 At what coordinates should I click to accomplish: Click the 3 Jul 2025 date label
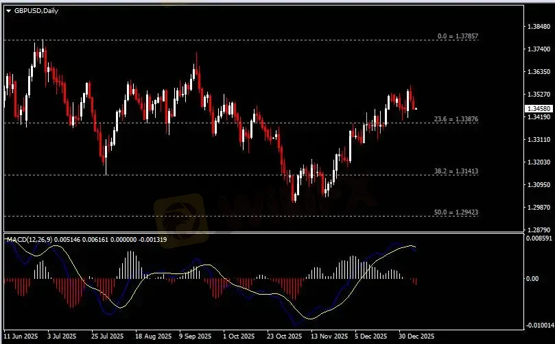[x=62, y=336]
